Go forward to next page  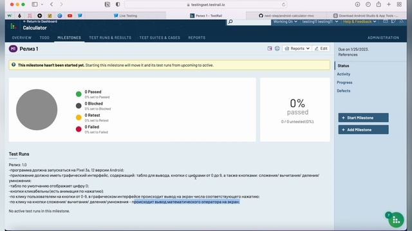61,4
